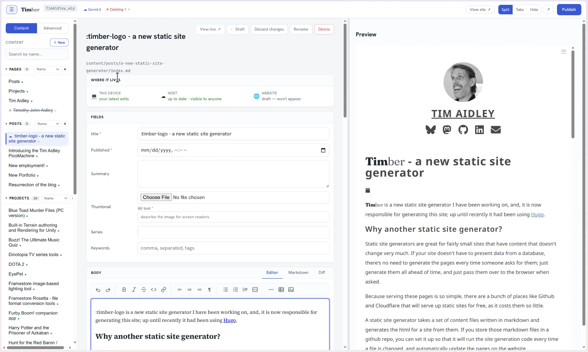
Task: Open the body Markdown tab
Action: 298,272
